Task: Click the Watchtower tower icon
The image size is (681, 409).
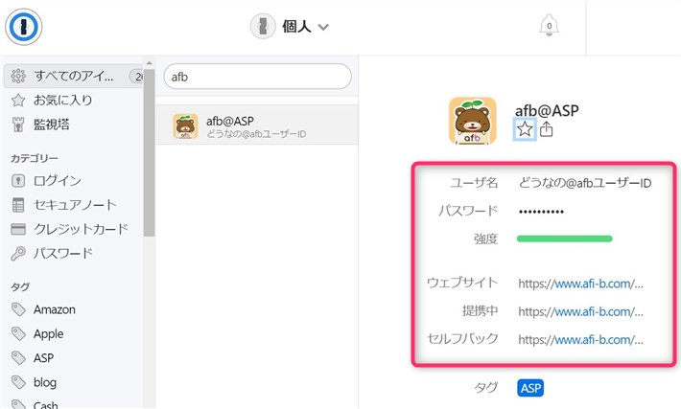Action: (18, 125)
